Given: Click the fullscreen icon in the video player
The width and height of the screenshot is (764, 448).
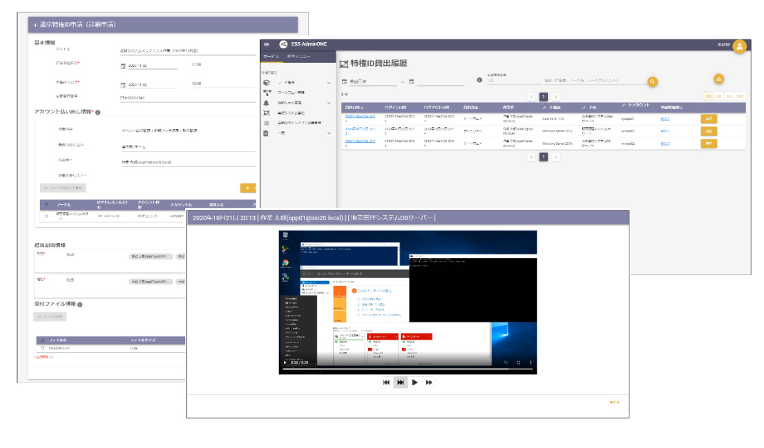Looking at the screenshot, I should [518, 362].
